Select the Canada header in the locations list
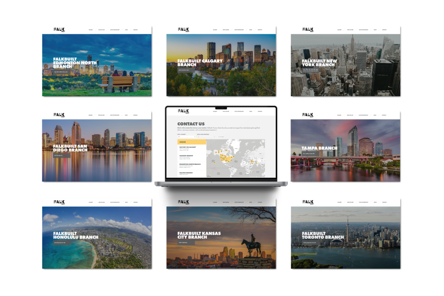The height and width of the screenshot is (296, 444). [x=192, y=142]
